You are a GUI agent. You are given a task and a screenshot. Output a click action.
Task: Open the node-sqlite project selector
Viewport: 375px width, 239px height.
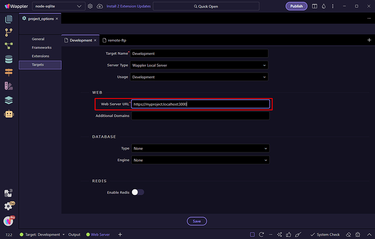coord(57,7)
